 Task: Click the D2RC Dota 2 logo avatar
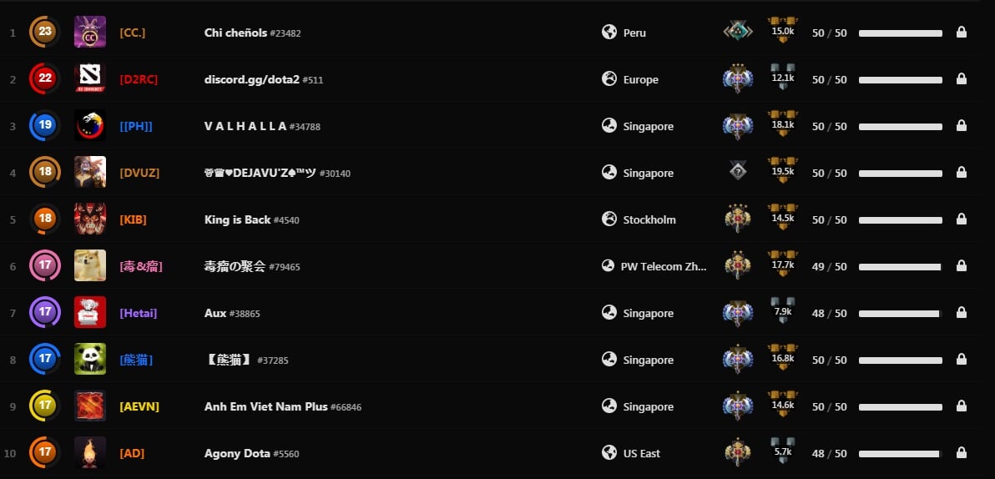coord(90,79)
